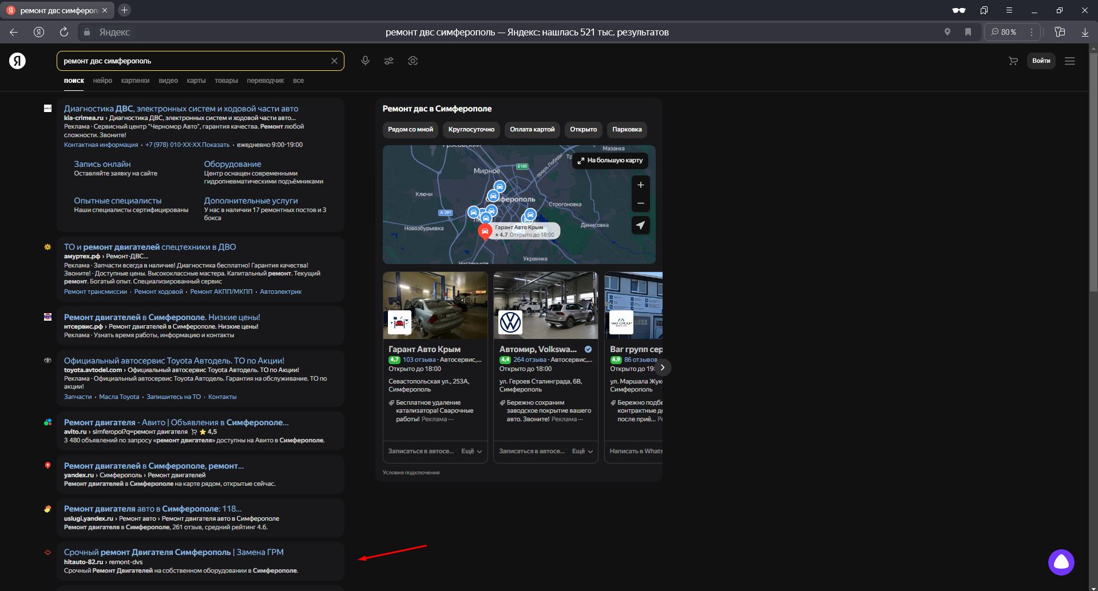Open the 'Запись онлайн' sitelink
Viewport: 1098px width, 591px height.
pos(102,164)
